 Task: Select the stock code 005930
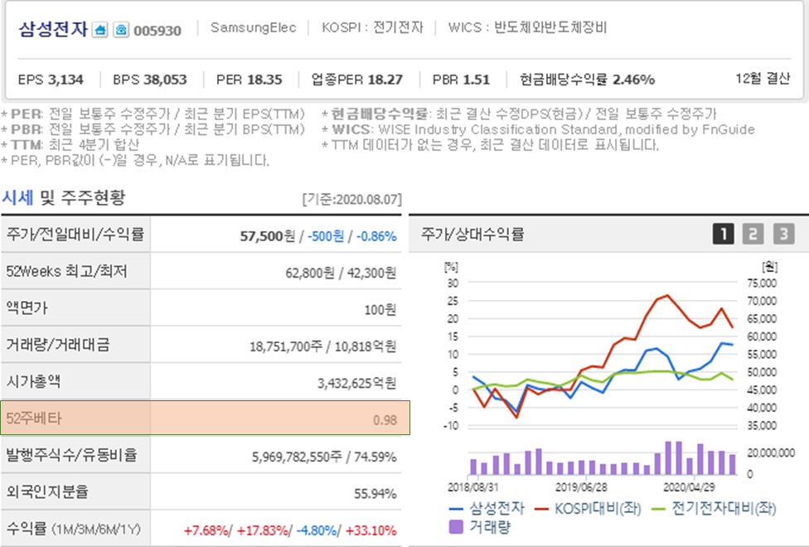pos(157,31)
